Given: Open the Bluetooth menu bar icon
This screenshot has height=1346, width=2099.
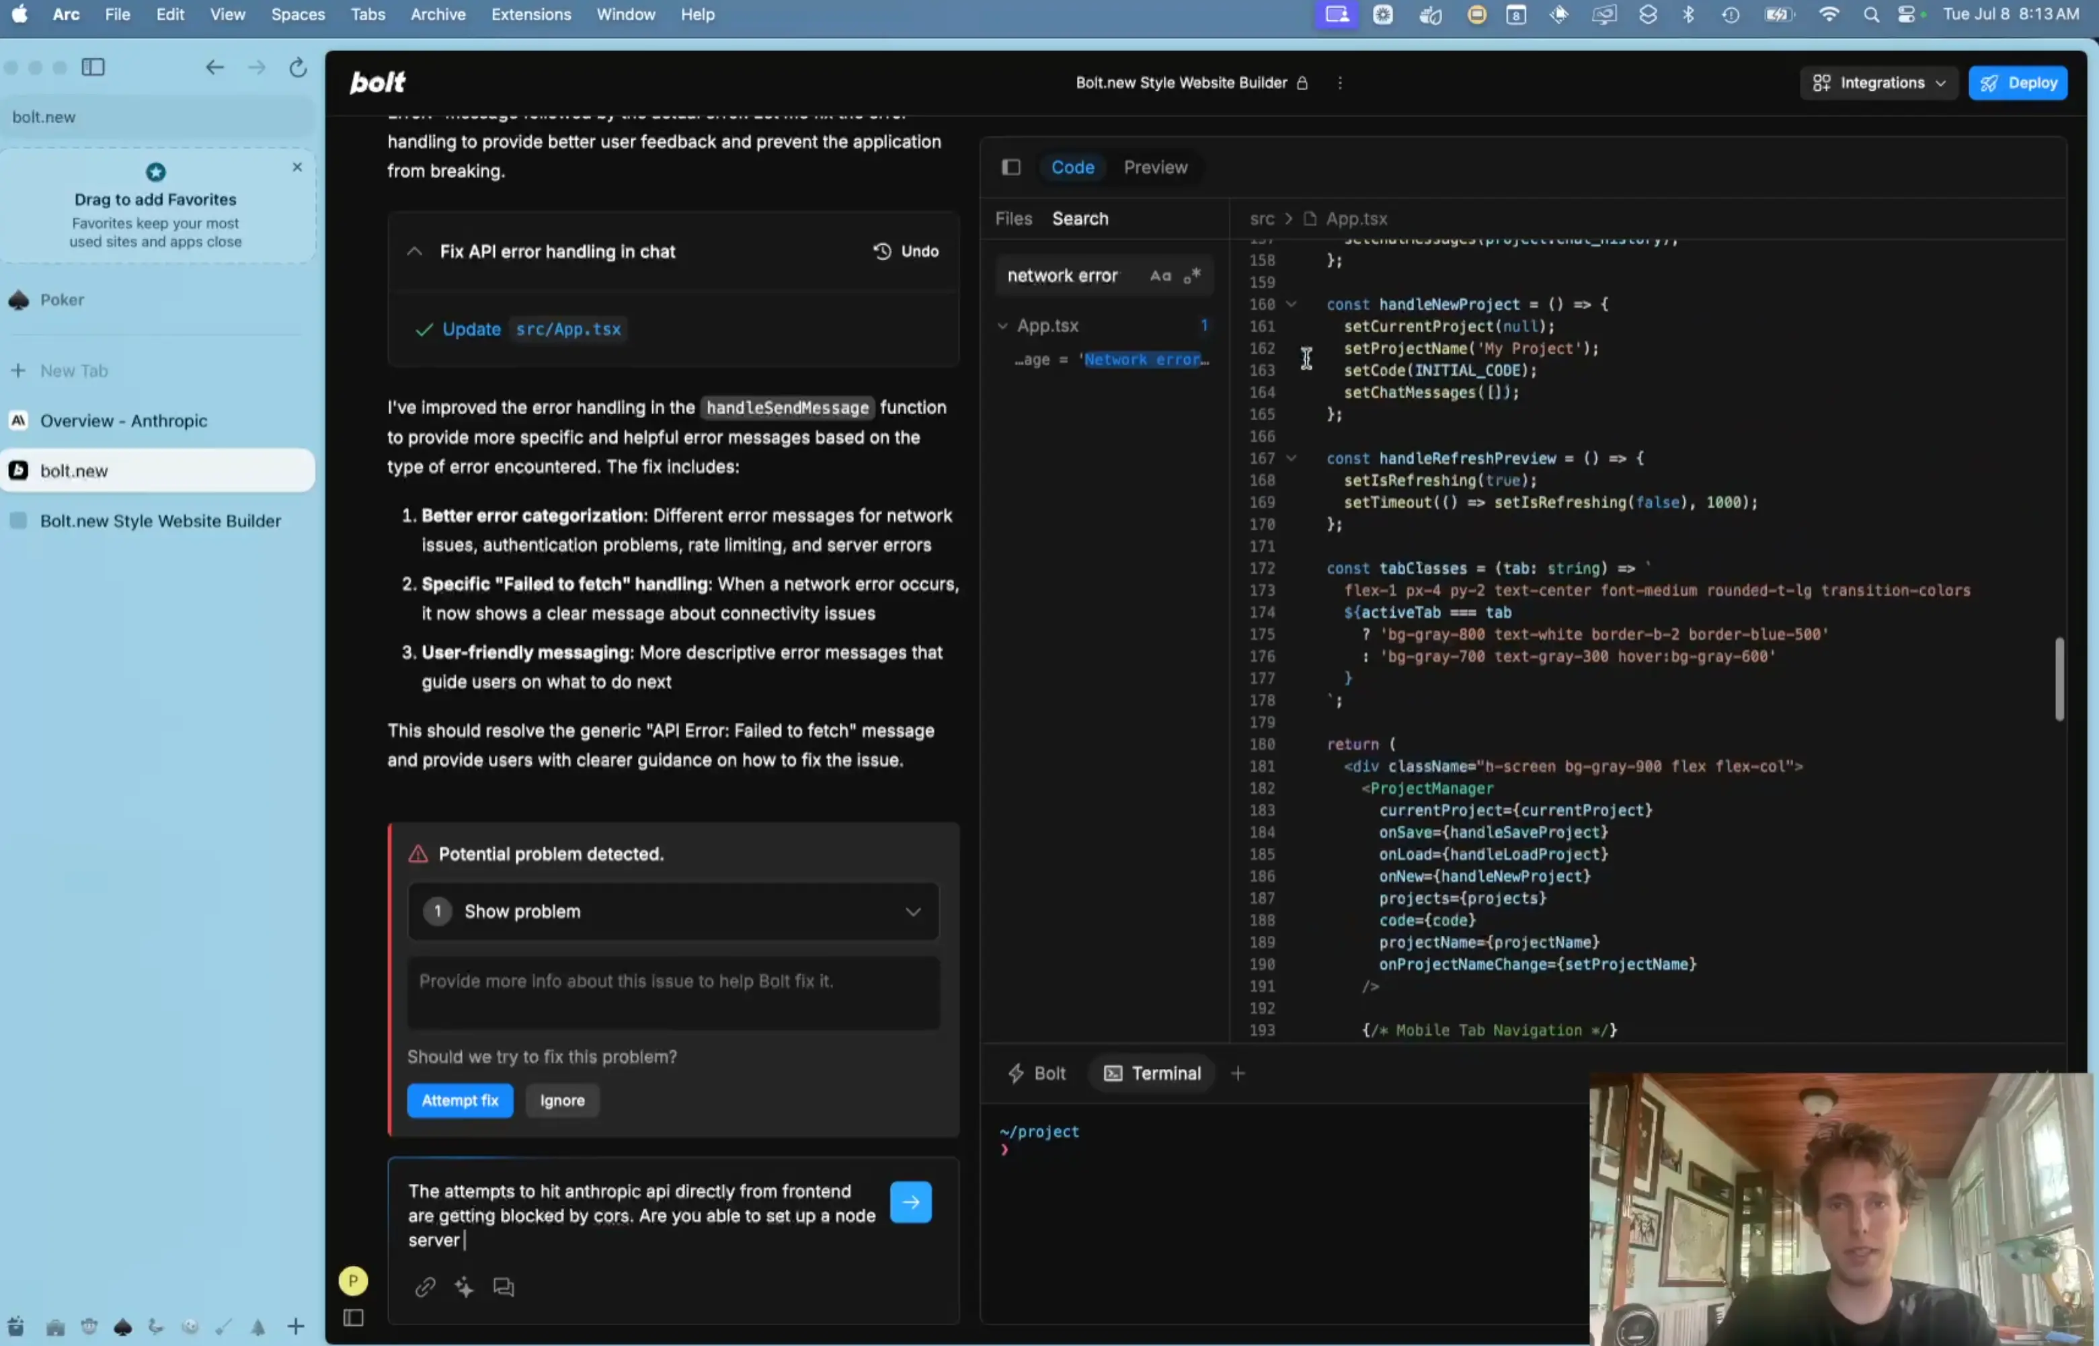Looking at the screenshot, I should [x=1688, y=14].
